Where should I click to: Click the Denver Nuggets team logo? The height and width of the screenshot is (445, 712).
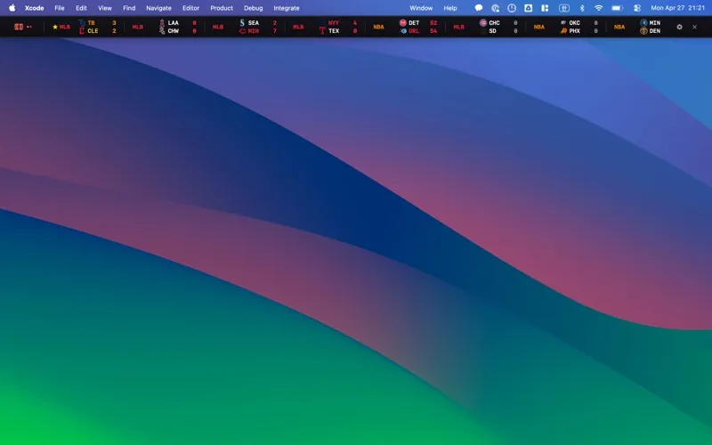point(643,31)
